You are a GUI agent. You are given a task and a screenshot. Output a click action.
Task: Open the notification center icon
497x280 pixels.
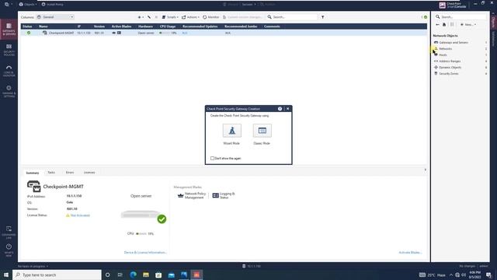(489, 275)
